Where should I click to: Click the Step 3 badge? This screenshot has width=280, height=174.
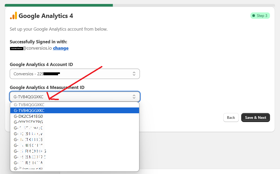click(260, 16)
